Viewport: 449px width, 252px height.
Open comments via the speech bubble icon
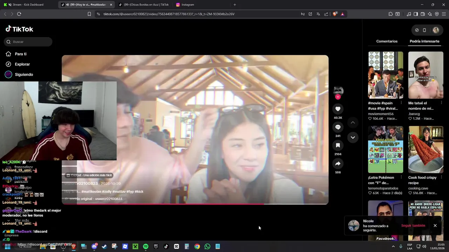tap(338, 127)
